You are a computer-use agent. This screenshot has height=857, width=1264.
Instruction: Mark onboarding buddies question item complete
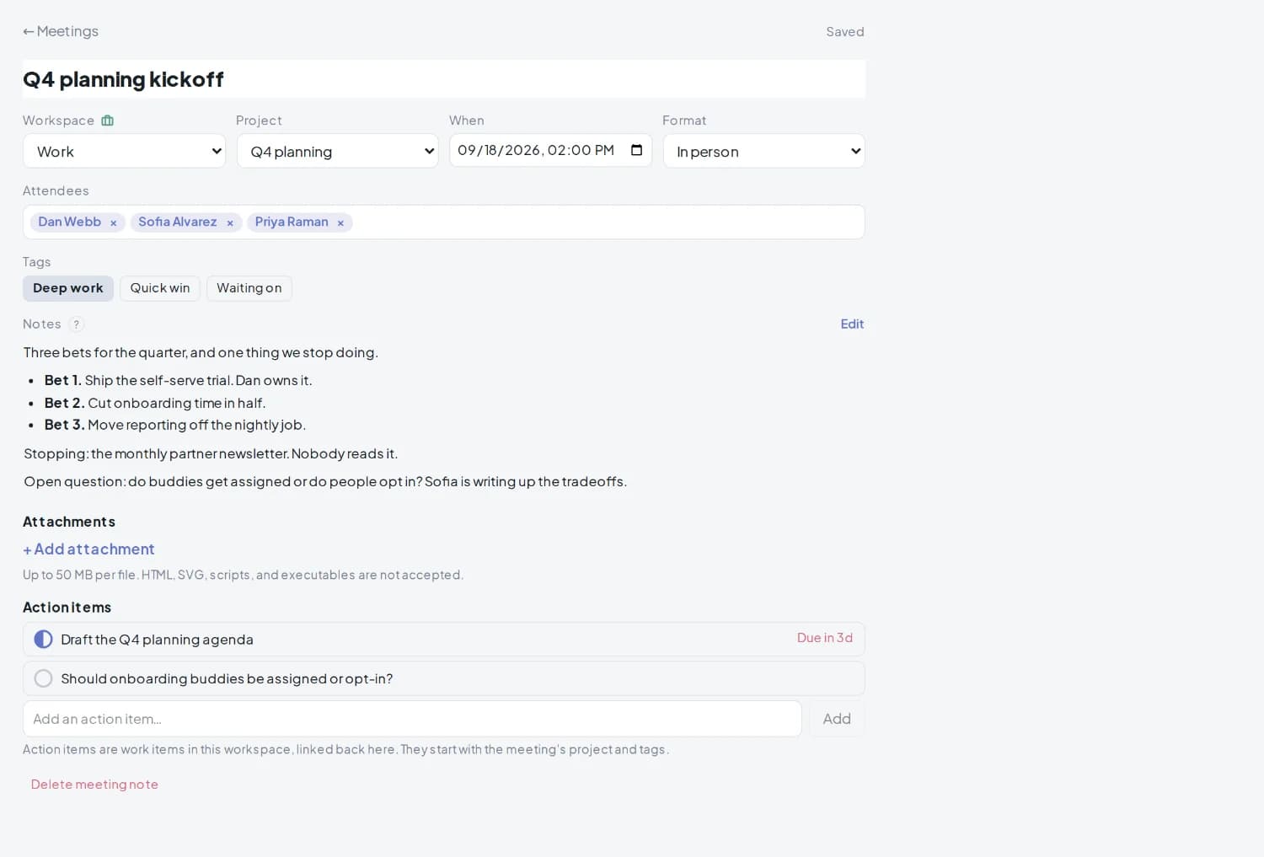coord(43,678)
